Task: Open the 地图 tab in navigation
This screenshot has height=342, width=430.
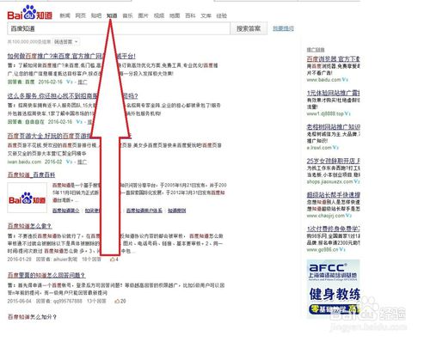Action: (175, 15)
